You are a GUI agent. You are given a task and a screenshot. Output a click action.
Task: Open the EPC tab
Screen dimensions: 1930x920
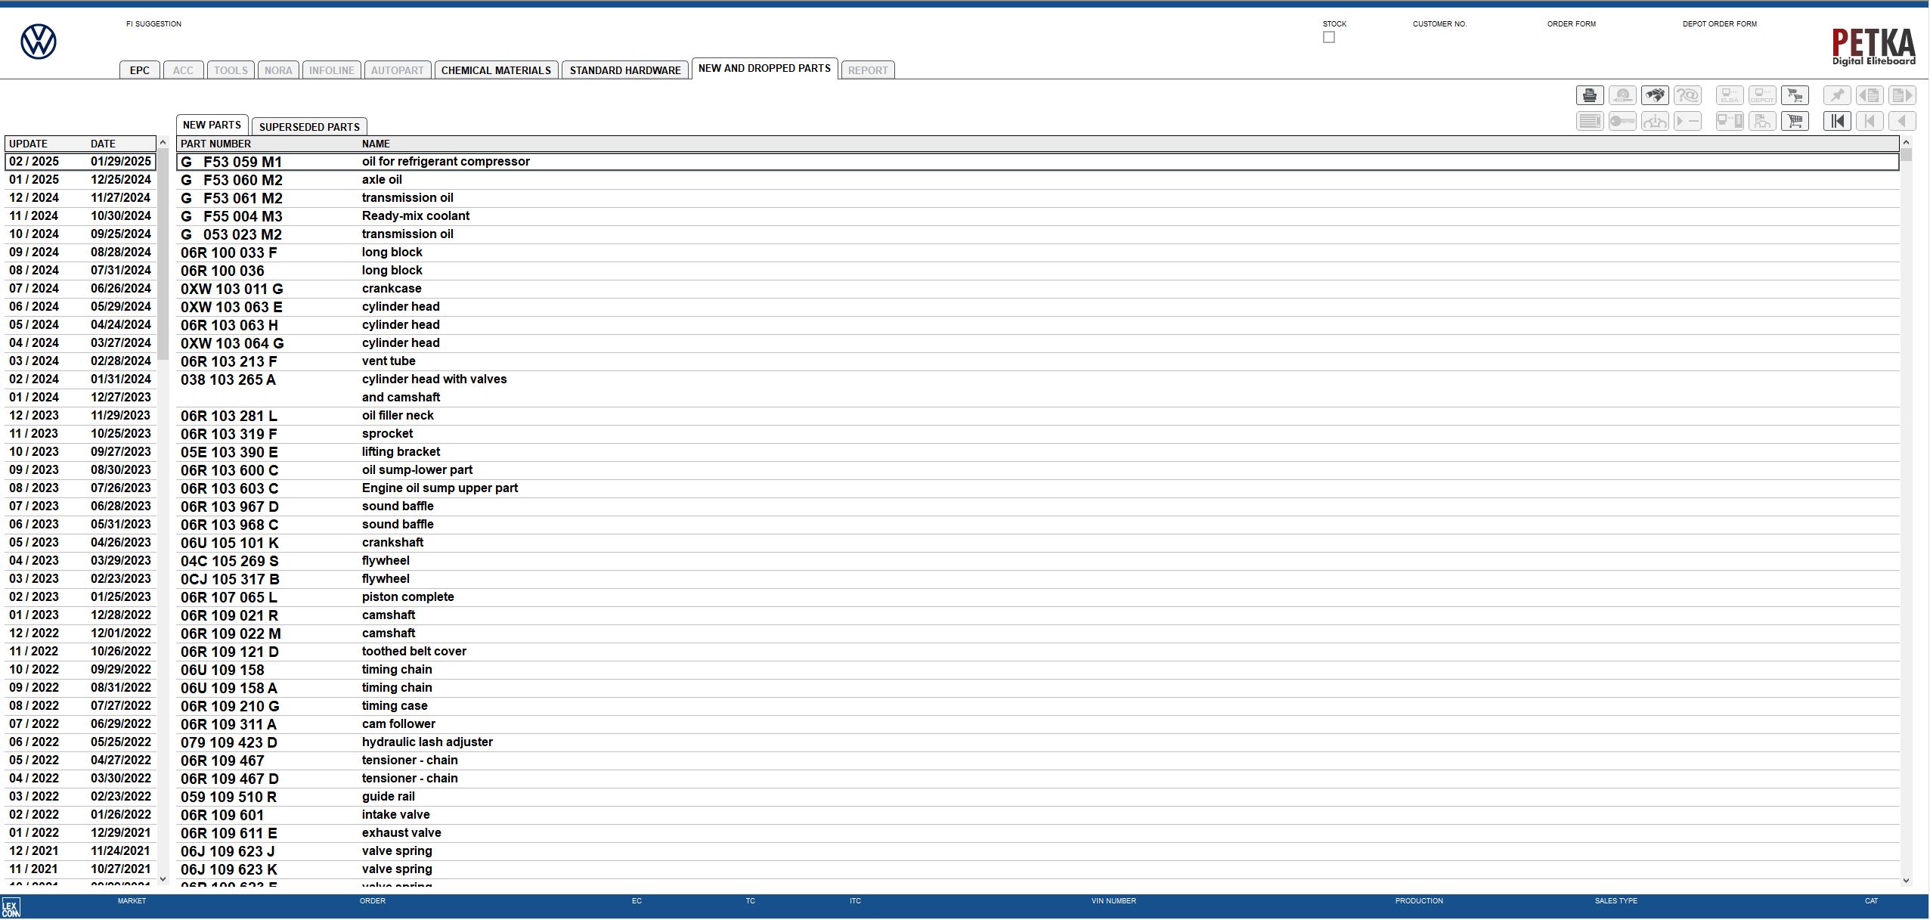140,70
